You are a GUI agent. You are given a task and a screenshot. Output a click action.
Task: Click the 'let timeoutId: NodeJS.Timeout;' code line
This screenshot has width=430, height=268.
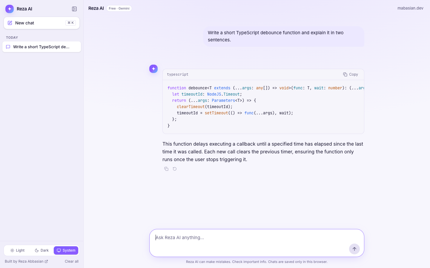click(207, 94)
